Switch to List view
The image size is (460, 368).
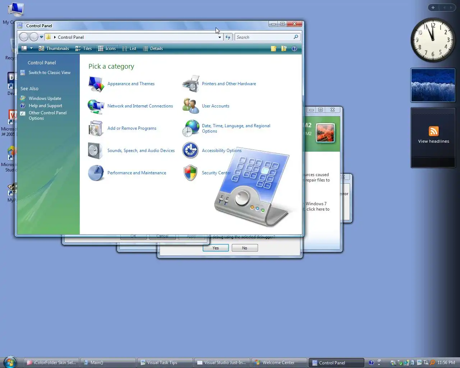[129, 49]
